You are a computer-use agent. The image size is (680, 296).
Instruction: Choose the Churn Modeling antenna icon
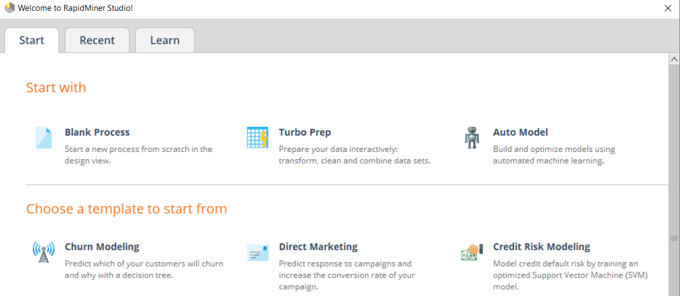[x=43, y=252]
